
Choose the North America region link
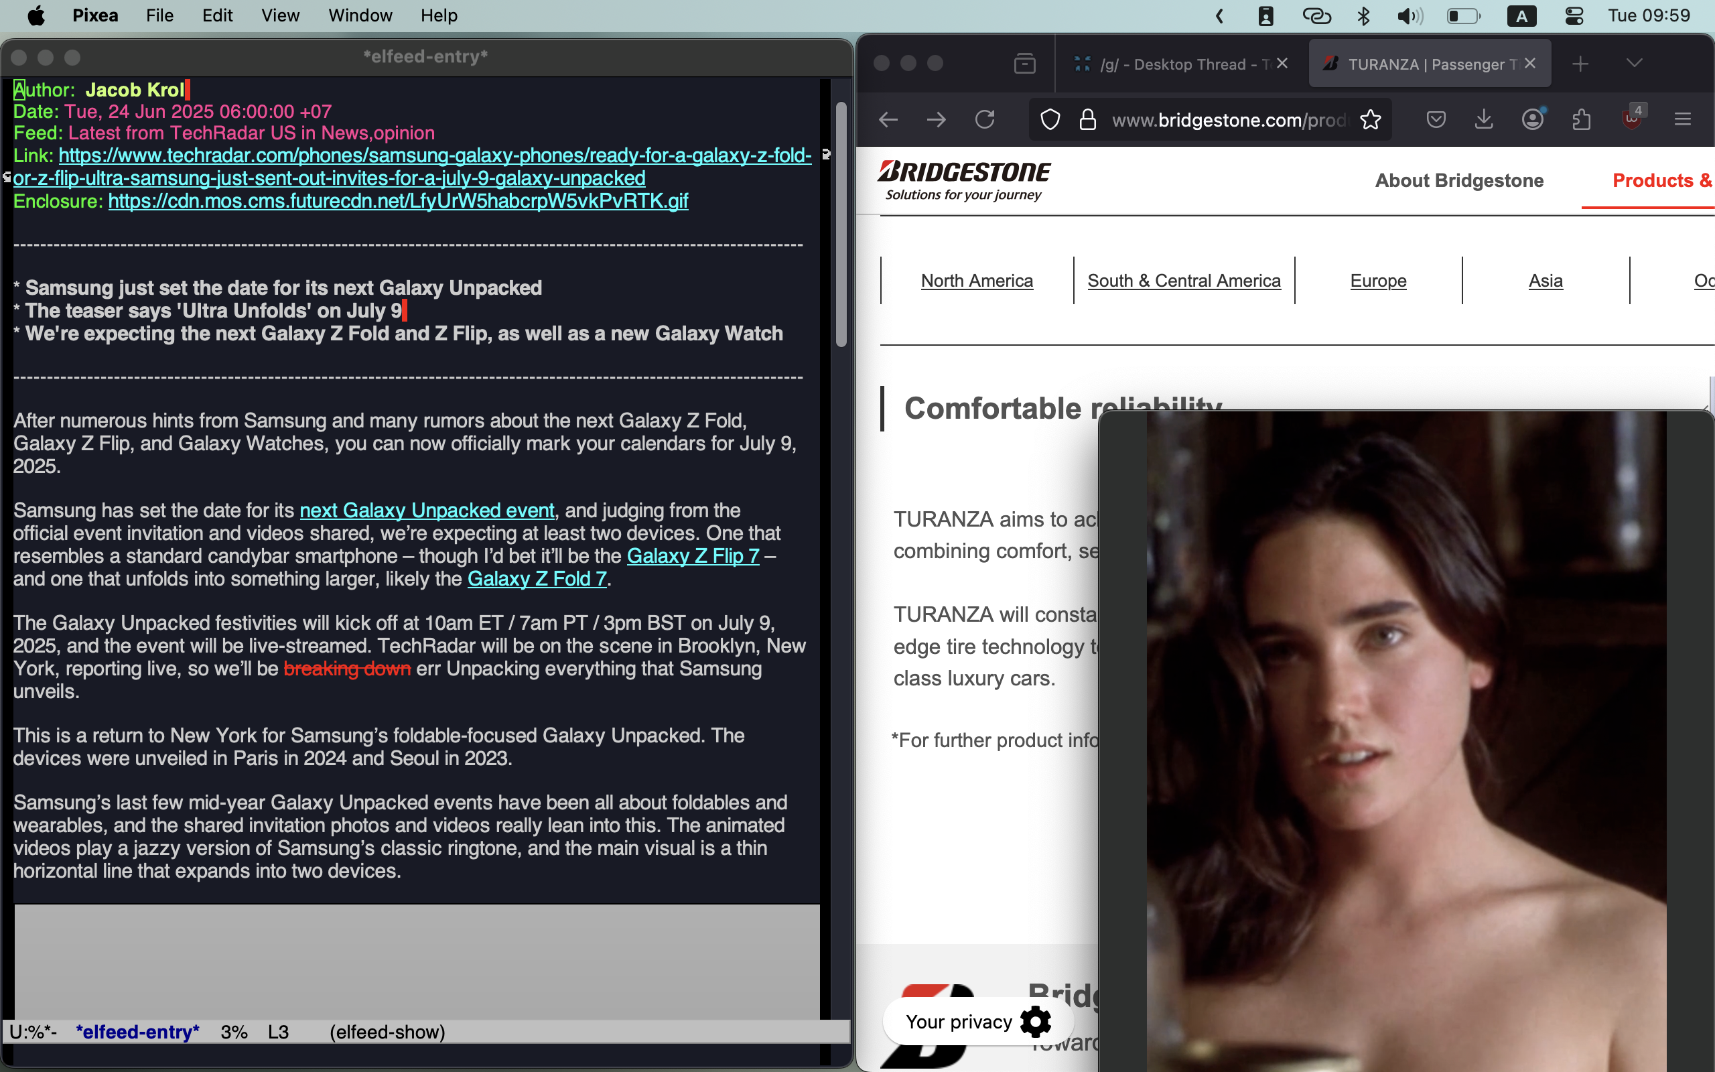pyautogui.click(x=977, y=281)
